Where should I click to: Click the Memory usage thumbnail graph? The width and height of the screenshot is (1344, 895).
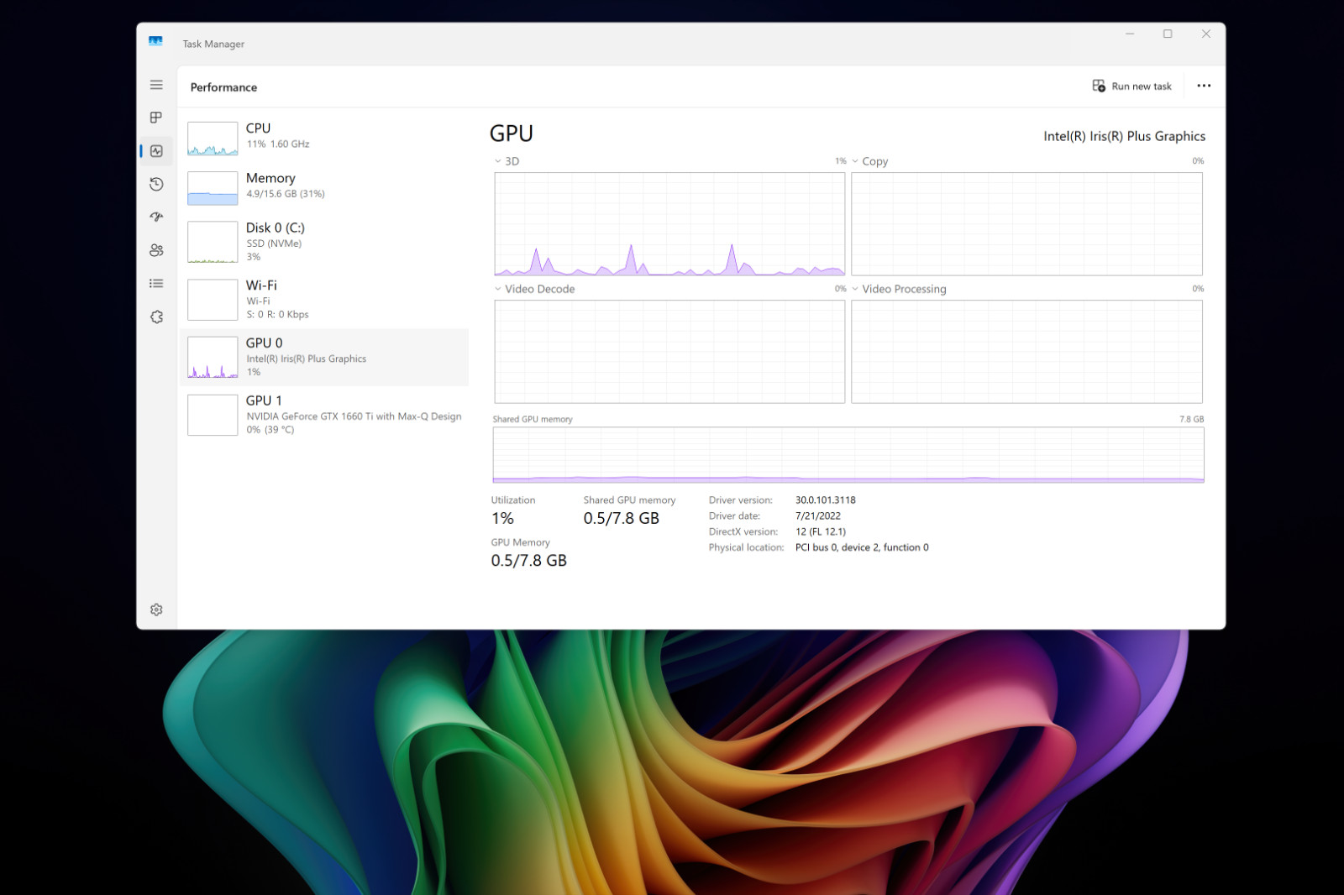point(213,188)
